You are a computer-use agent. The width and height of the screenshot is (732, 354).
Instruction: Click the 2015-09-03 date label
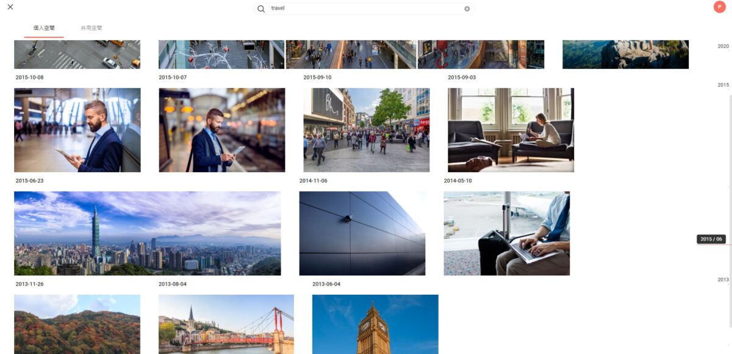(x=462, y=78)
